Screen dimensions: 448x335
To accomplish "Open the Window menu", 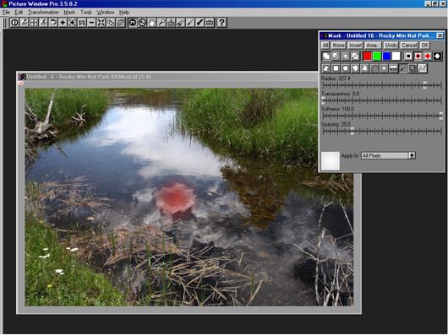I will click(106, 13).
